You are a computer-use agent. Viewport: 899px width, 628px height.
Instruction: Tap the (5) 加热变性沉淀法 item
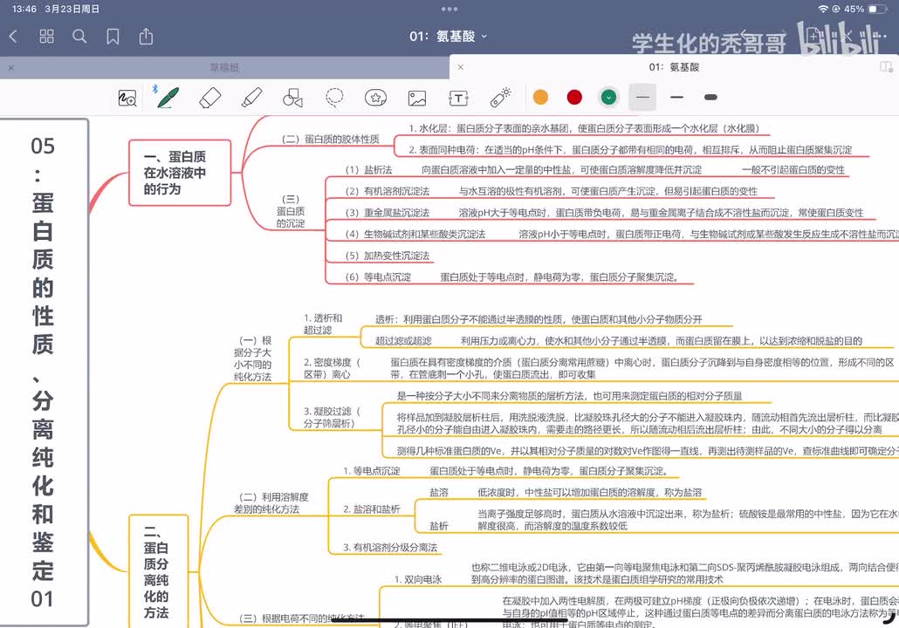pyautogui.click(x=387, y=256)
